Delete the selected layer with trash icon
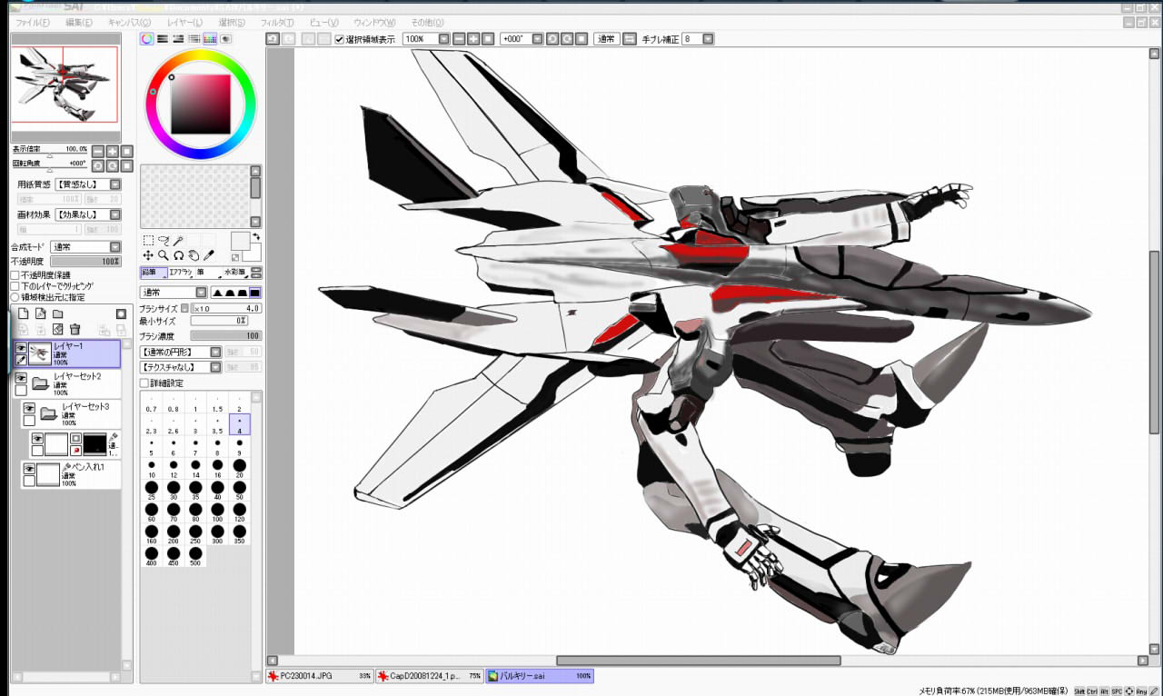The image size is (1163, 696). pos(75,329)
